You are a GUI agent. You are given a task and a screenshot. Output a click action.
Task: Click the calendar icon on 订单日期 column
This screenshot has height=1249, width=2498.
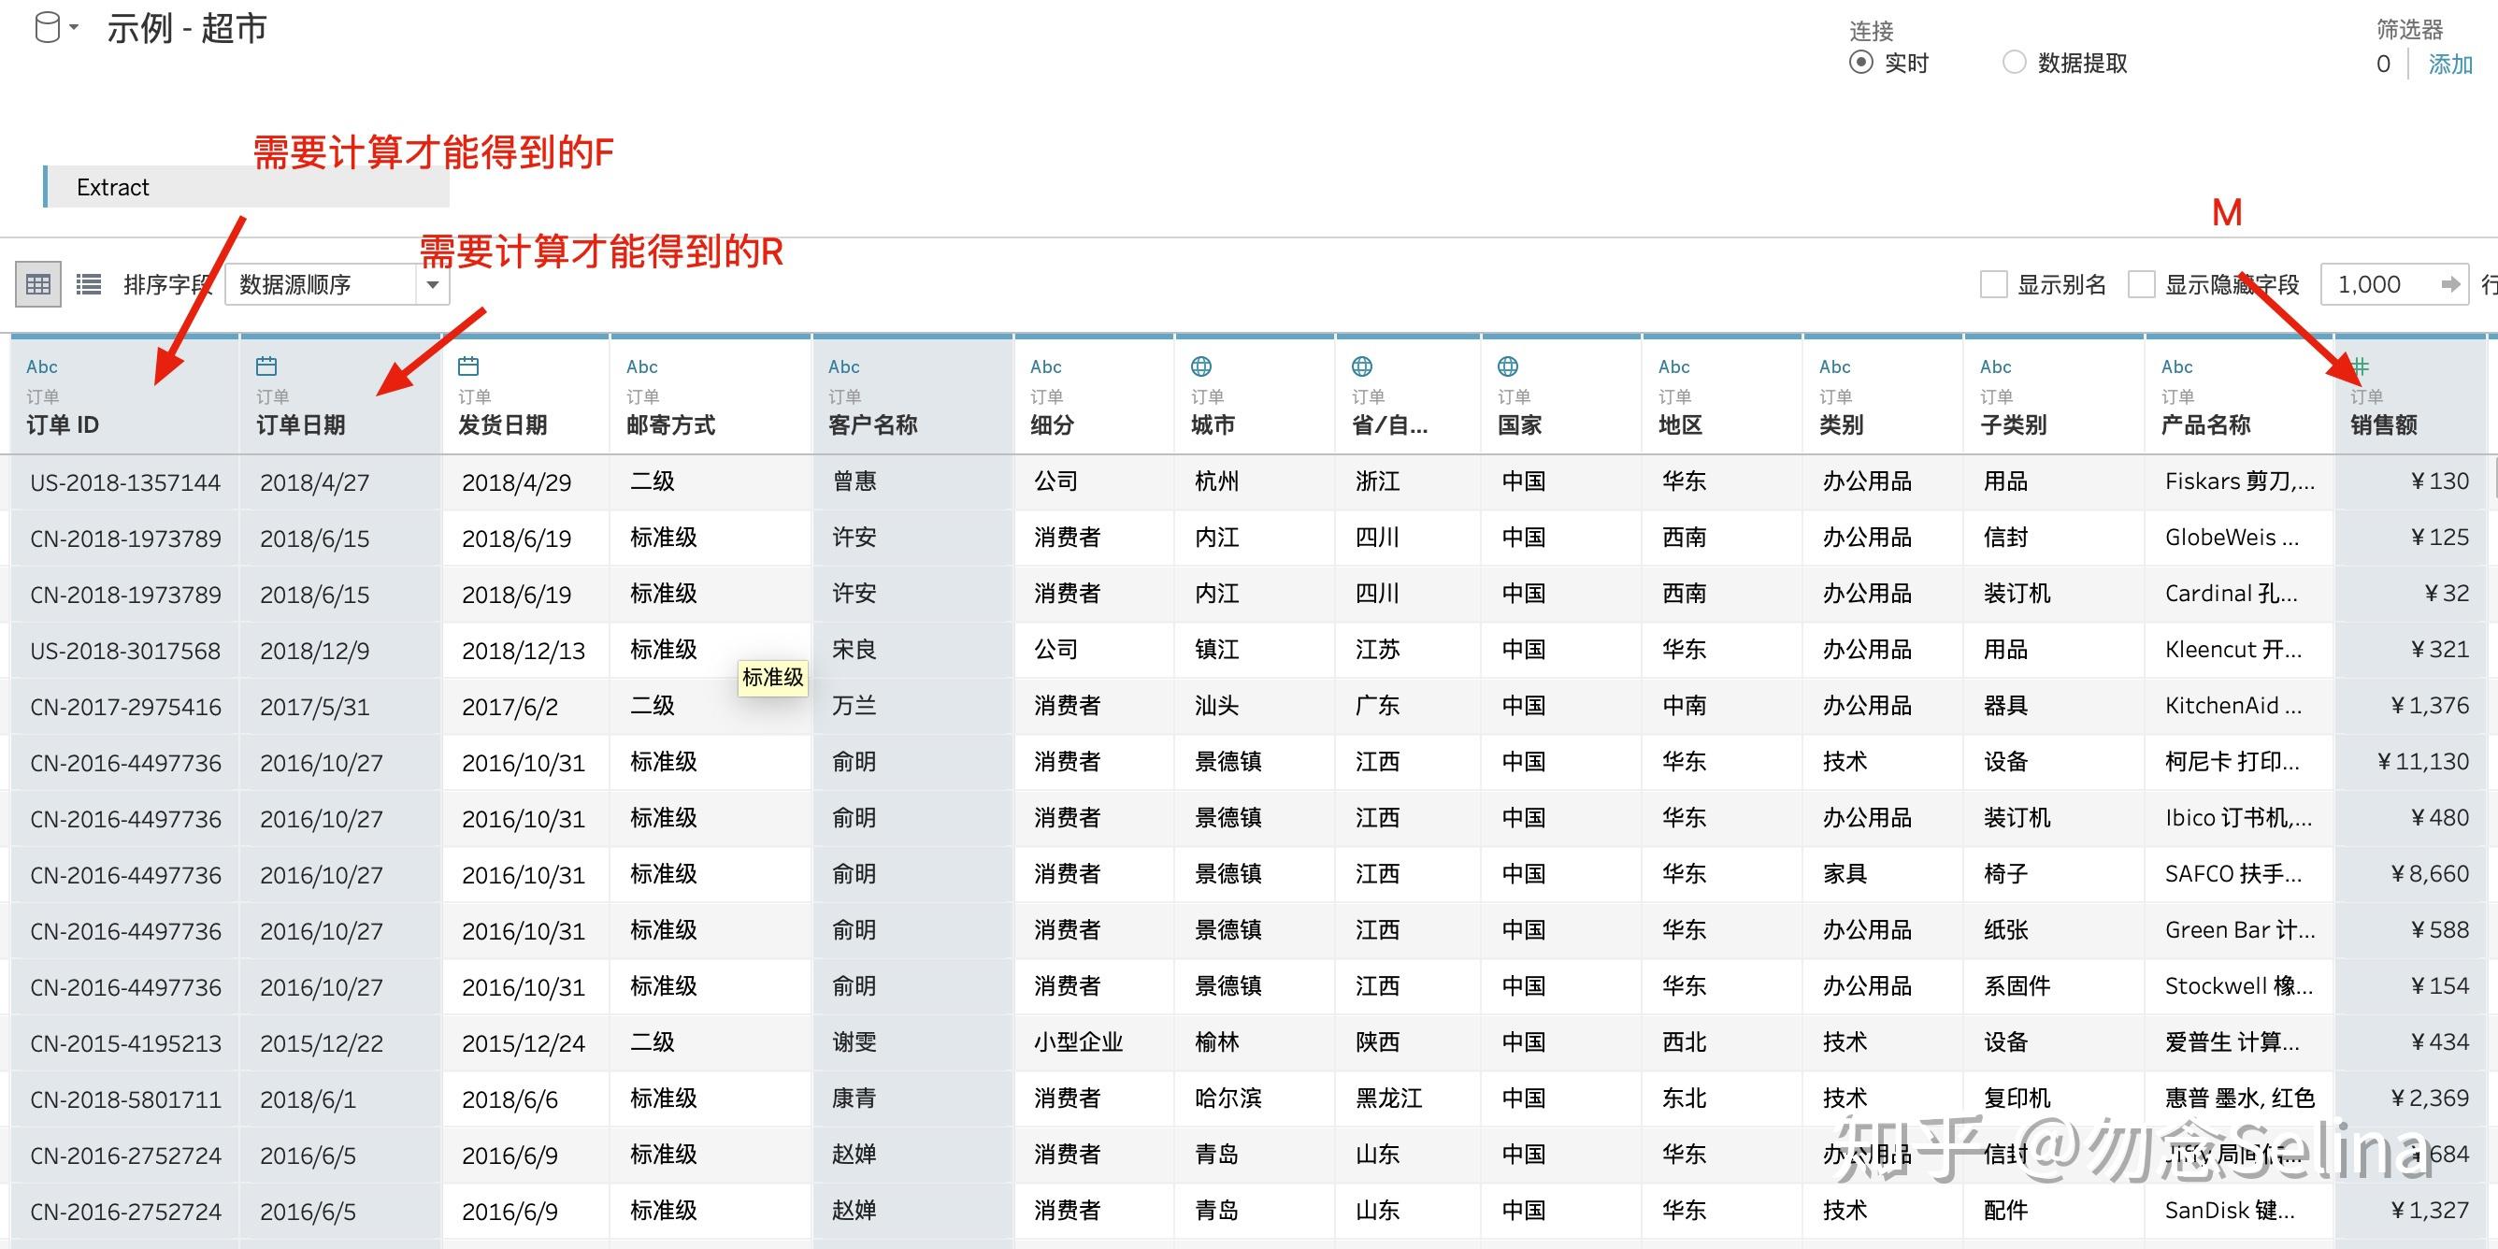pos(266,366)
